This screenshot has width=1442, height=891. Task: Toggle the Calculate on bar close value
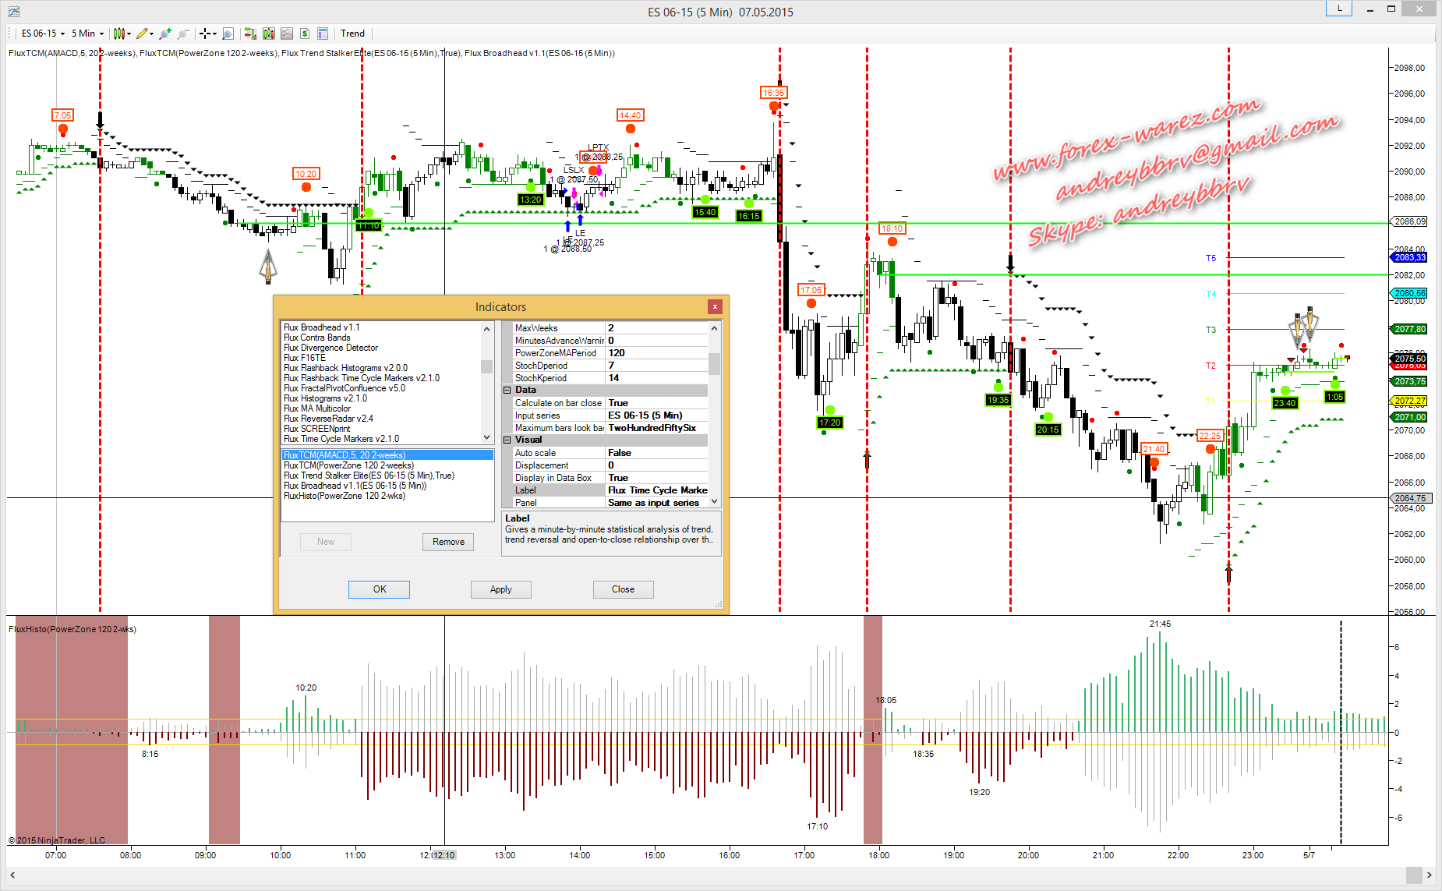pos(656,403)
